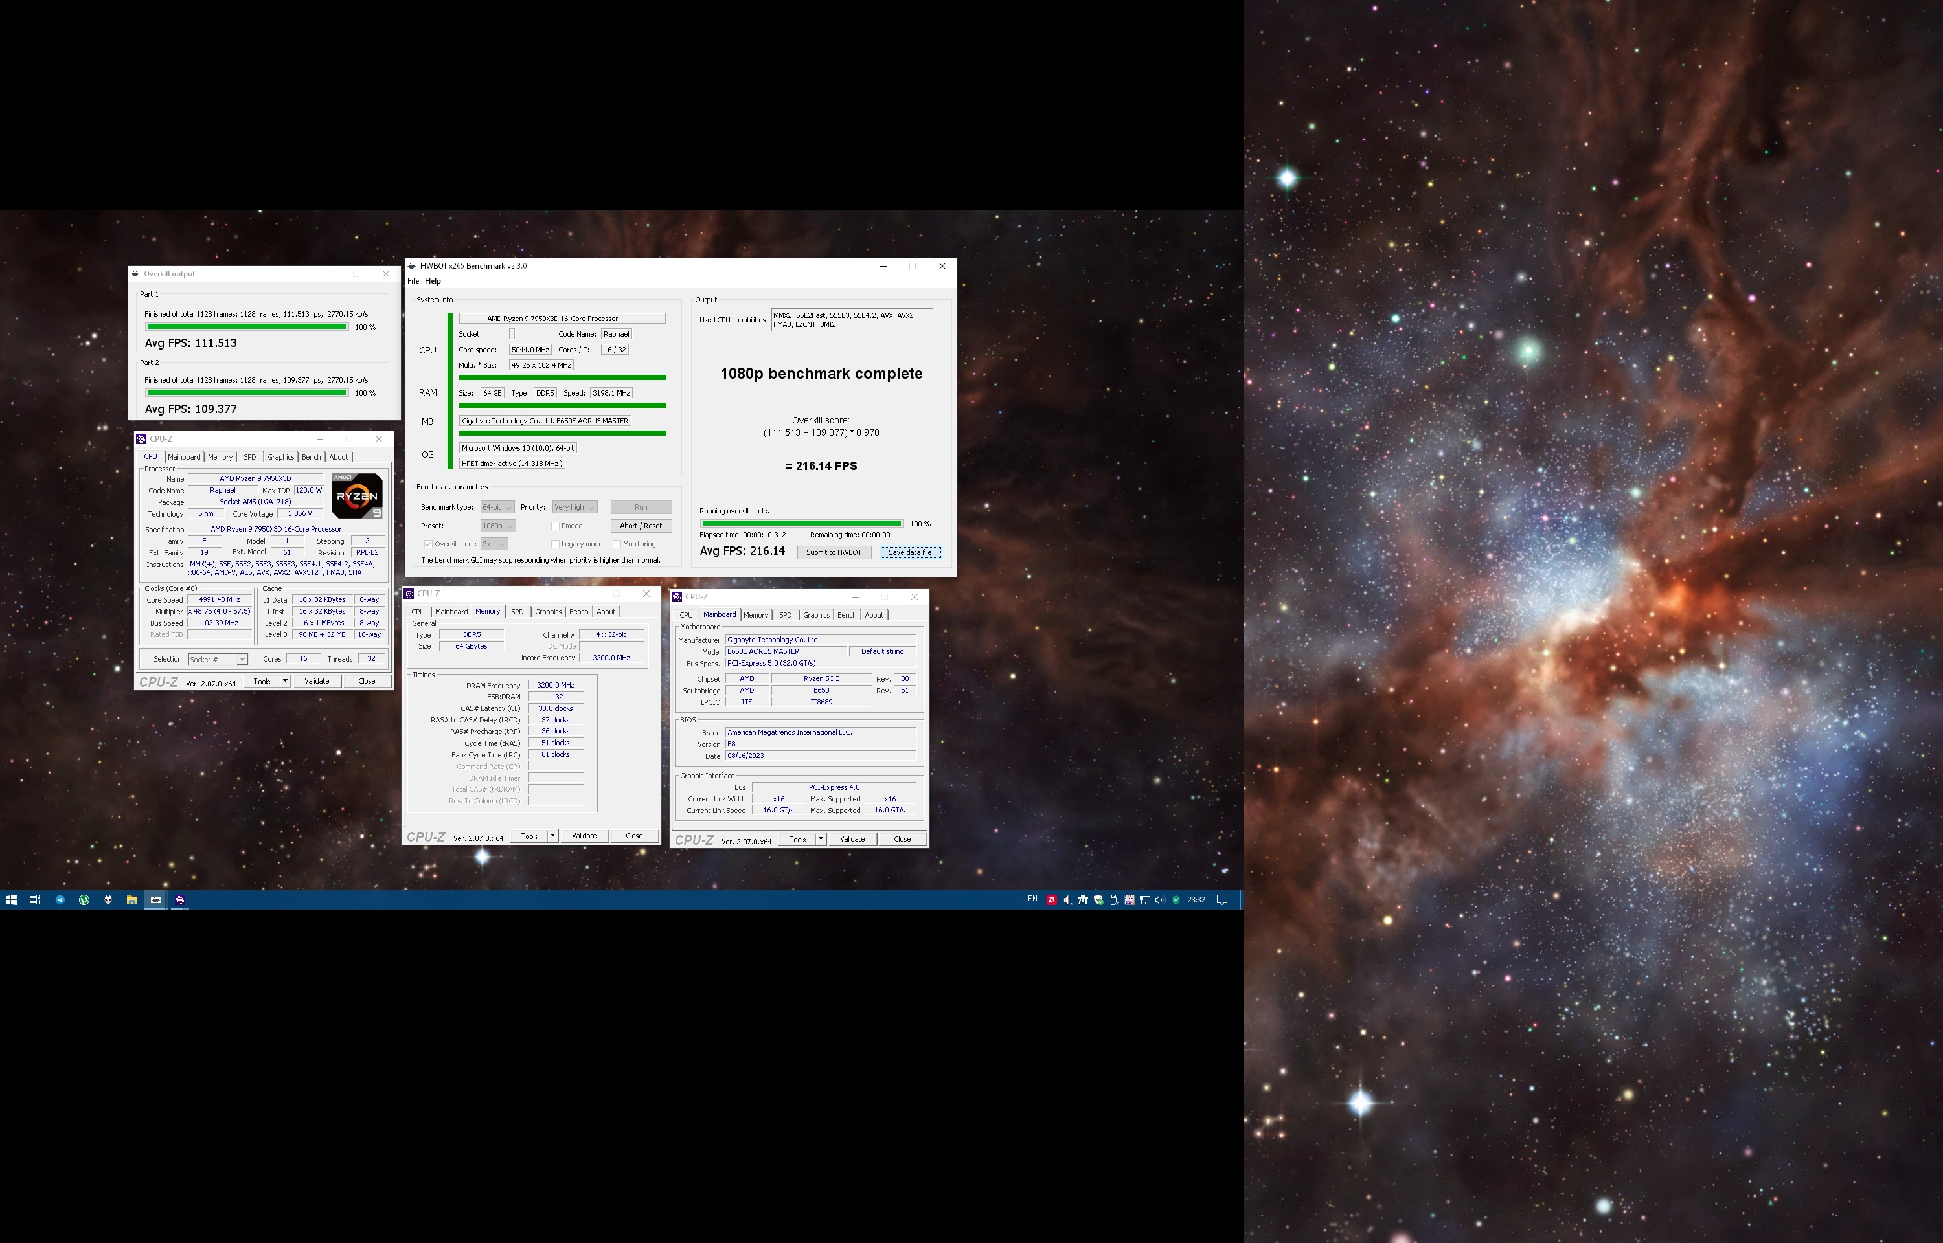Open Telegram from the taskbar
This screenshot has height=1243, width=1943.
click(60, 900)
